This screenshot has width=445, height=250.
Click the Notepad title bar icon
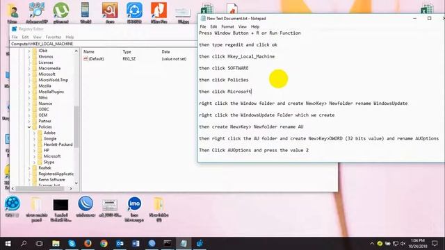click(x=203, y=19)
